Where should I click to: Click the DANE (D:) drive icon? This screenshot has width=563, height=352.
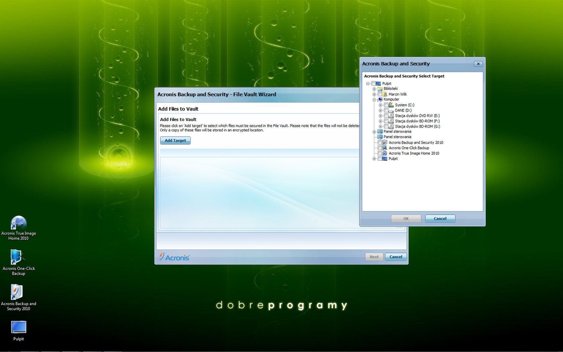pyautogui.click(x=391, y=111)
